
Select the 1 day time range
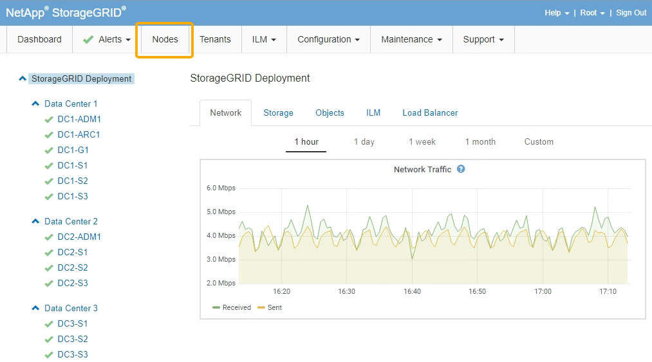(364, 141)
